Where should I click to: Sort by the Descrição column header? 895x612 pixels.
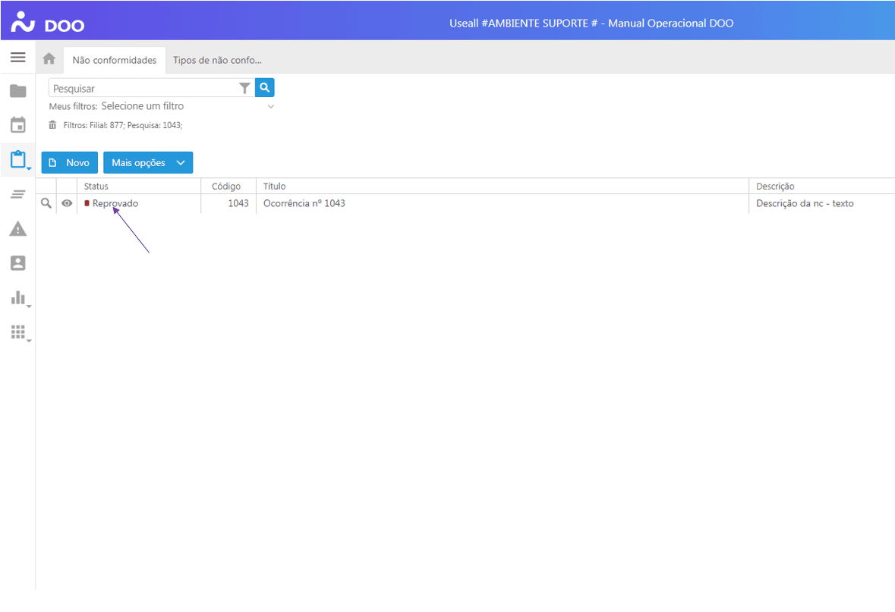[x=822, y=186]
